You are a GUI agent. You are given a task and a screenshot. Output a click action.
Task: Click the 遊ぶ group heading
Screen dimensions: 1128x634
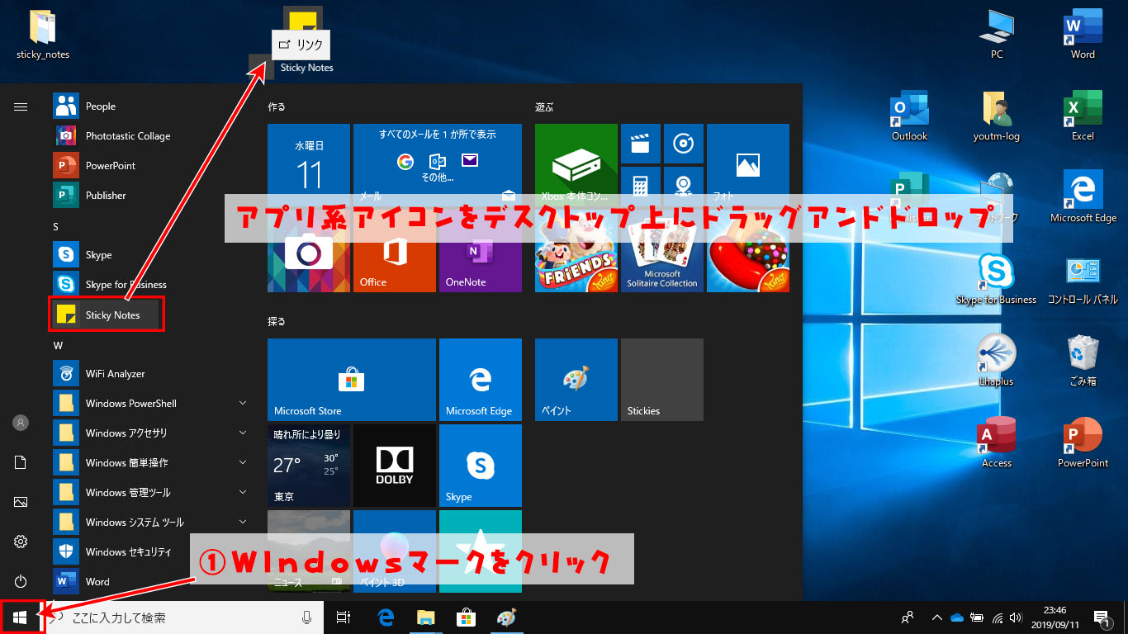tap(544, 107)
